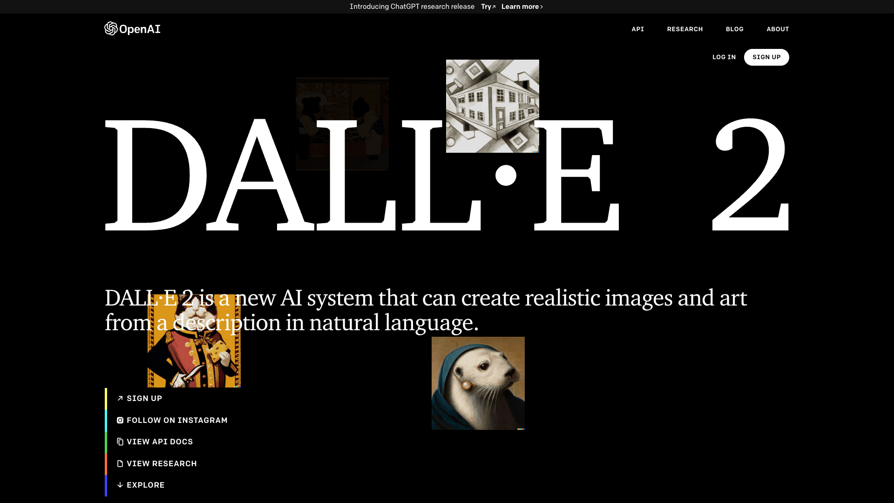
Task: Open the Blog navigation item
Action: [x=734, y=29]
